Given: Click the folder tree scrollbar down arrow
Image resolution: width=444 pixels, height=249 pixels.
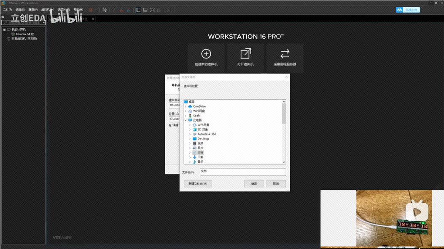Looking at the screenshot, I should tap(284, 162).
